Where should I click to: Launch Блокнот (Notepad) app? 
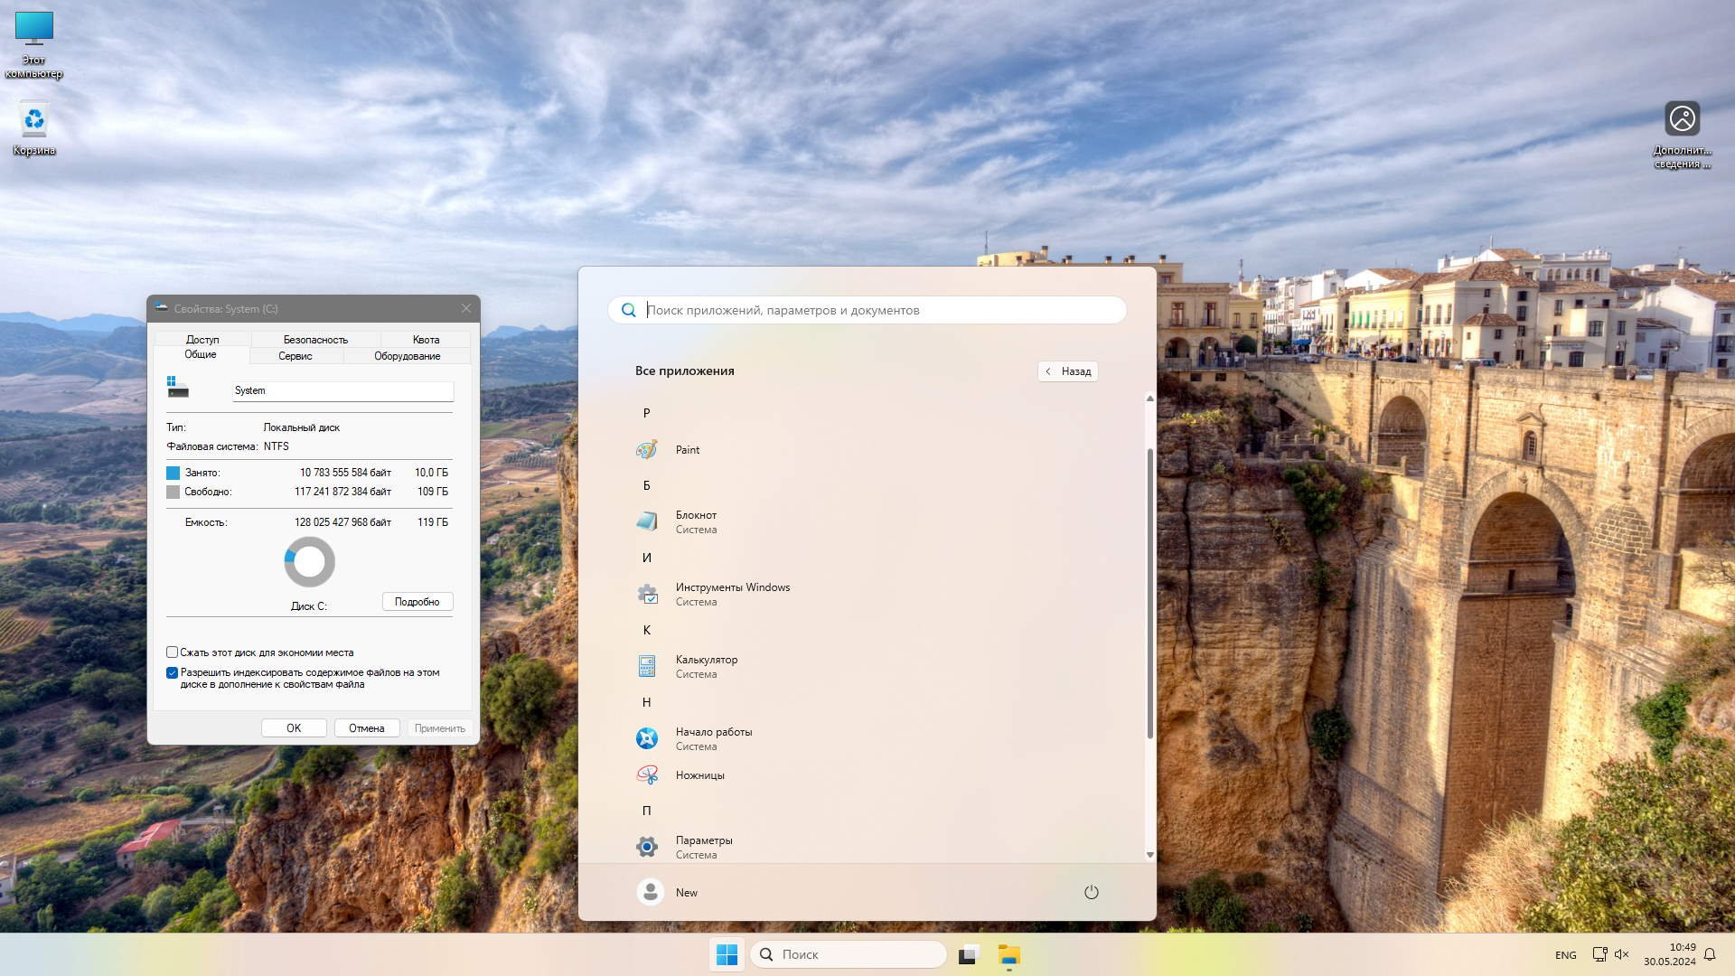pyautogui.click(x=695, y=521)
